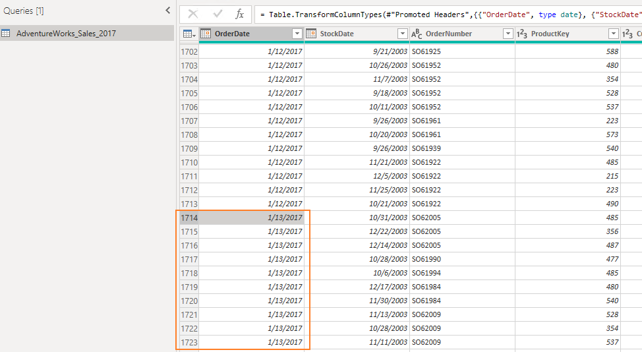This screenshot has height=352, width=642.
Task: Select row number 1723
Action: (189, 342)
